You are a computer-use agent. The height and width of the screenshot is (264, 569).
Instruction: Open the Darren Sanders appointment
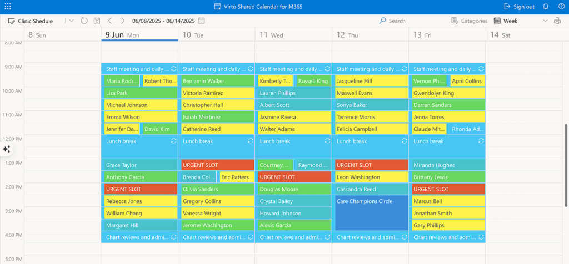[x=448, y=105]
